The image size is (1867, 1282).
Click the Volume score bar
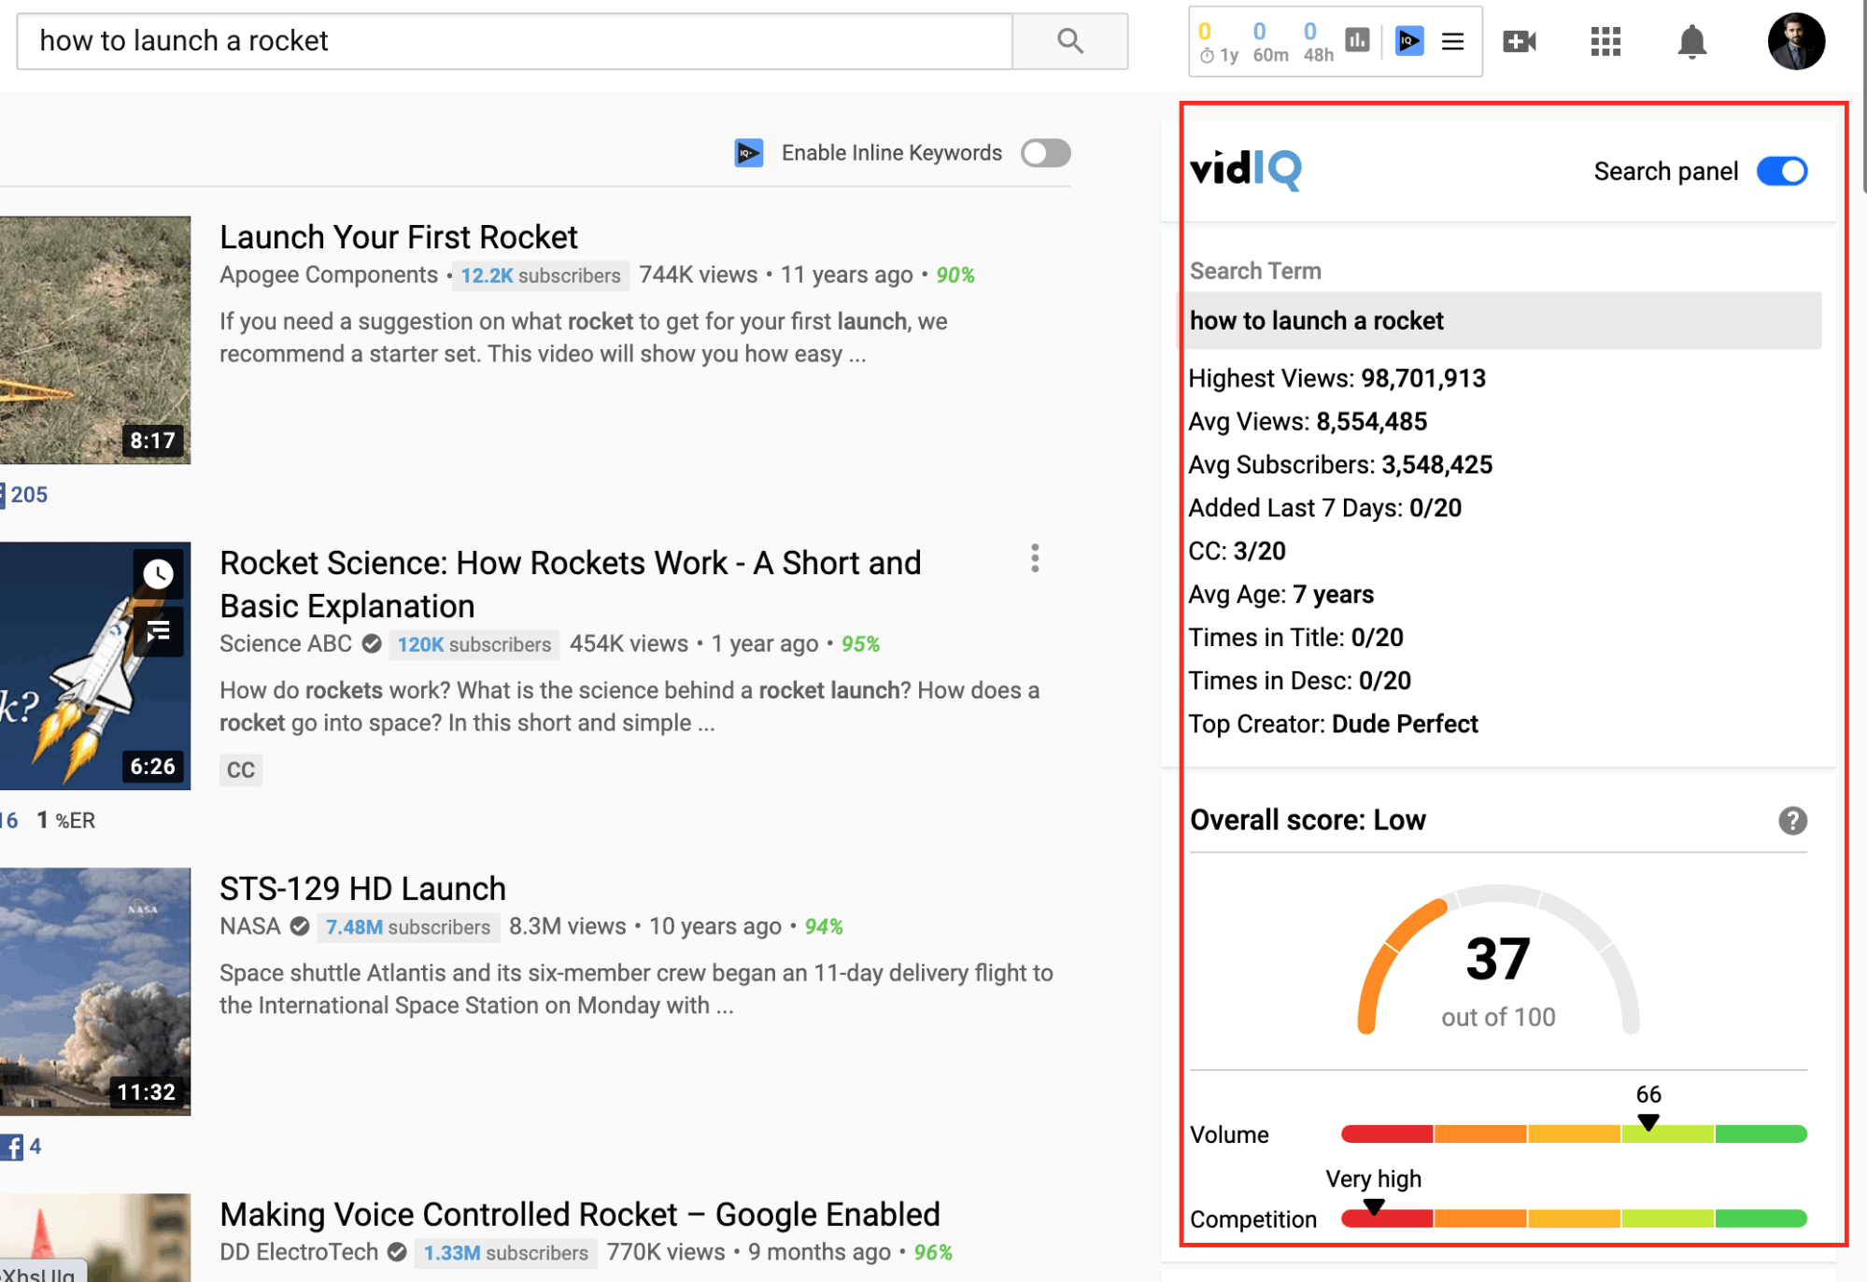click(x=1574, y=1134)
